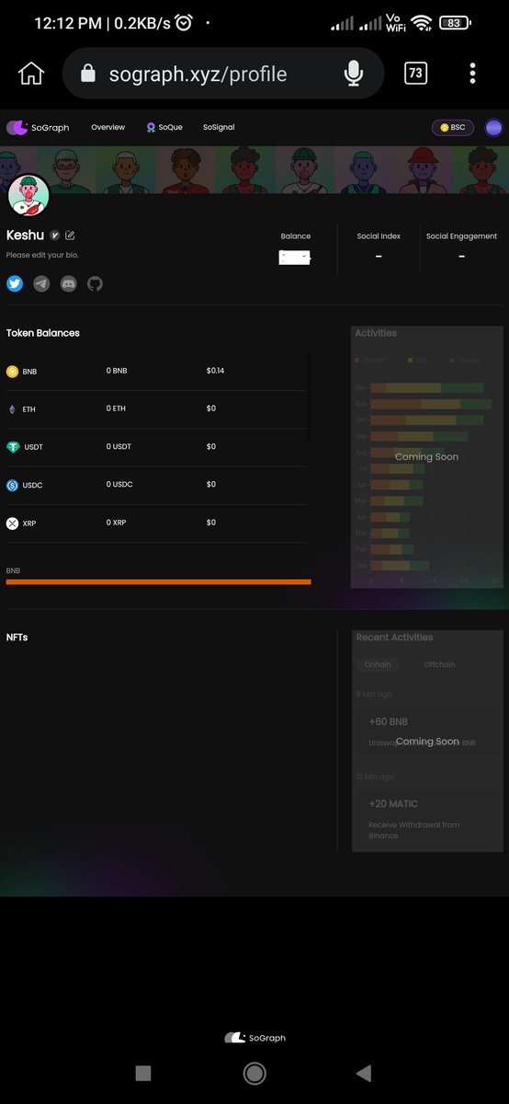Click the purple account avatar in header
509x1104 pixels.
tap(494, 128)
